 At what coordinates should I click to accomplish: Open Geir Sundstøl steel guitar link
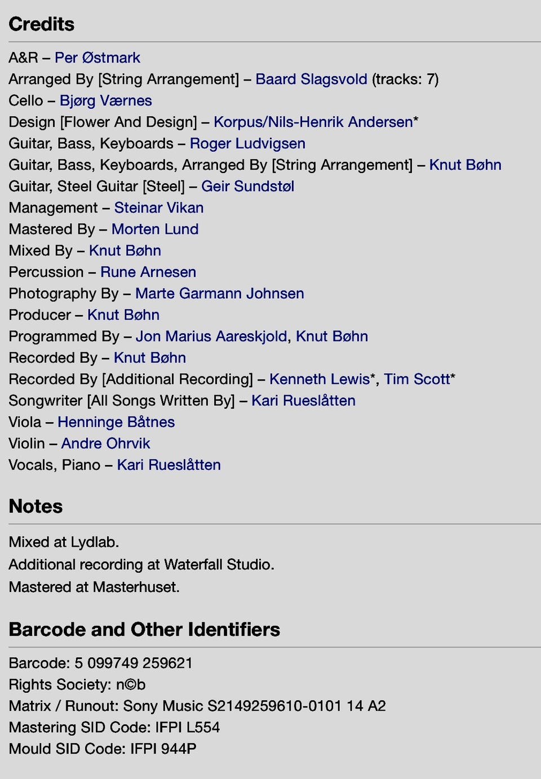(247, 186)
